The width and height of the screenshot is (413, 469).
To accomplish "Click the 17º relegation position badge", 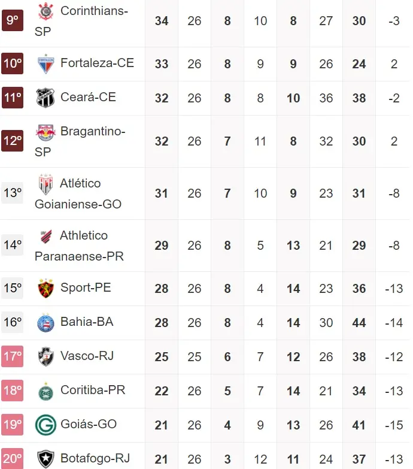I will (12, 357).
